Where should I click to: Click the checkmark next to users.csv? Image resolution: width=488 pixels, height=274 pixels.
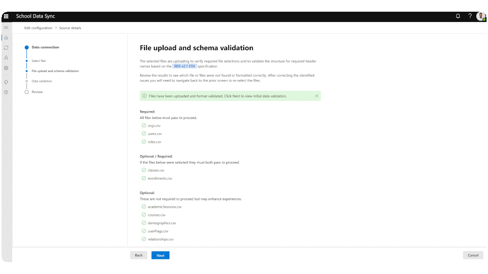point(144,134)
